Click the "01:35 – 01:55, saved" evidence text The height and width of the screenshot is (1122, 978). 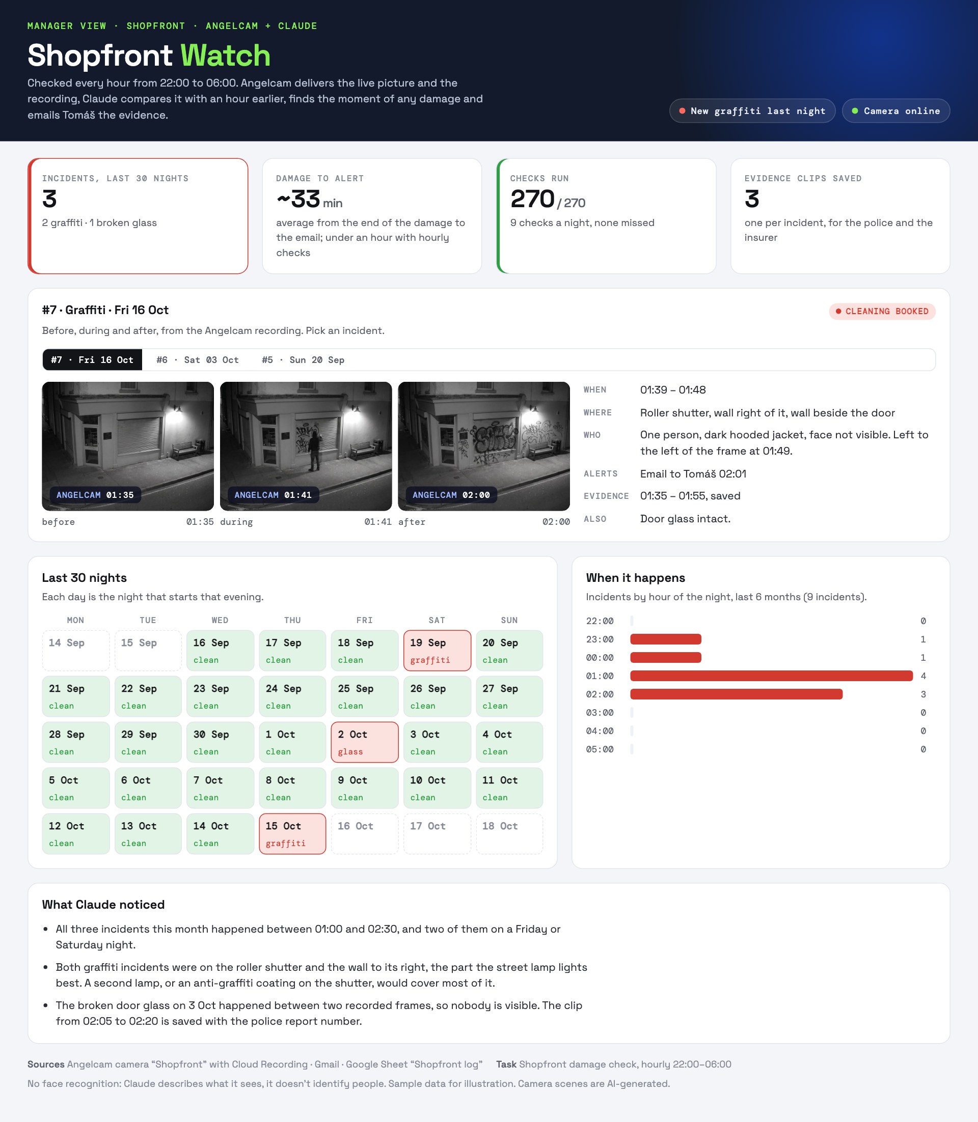point(690,496)
